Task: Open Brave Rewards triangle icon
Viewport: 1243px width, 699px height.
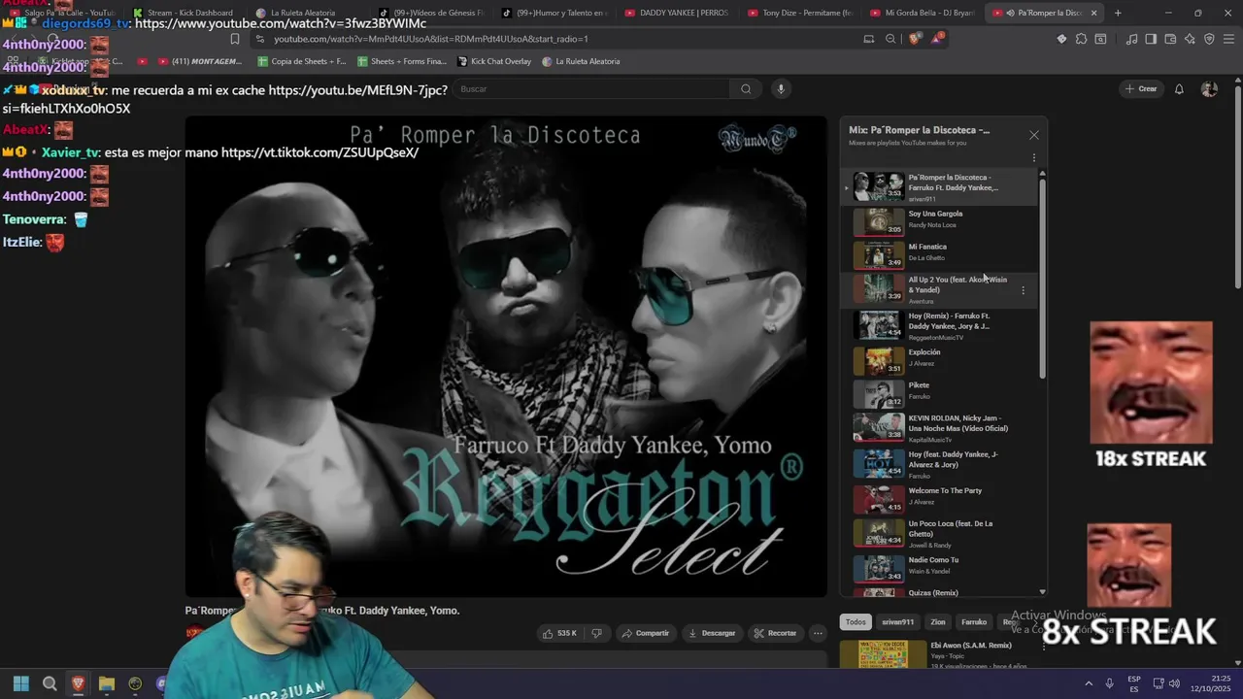Action: tap(937, 39)
